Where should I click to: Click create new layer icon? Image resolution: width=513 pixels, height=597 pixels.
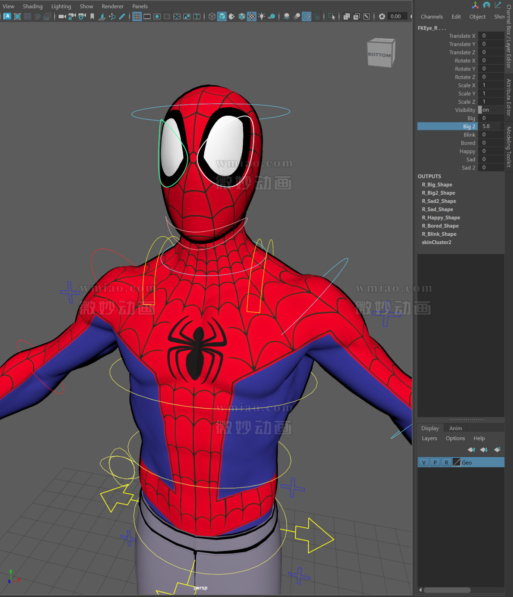coord(497,450)
